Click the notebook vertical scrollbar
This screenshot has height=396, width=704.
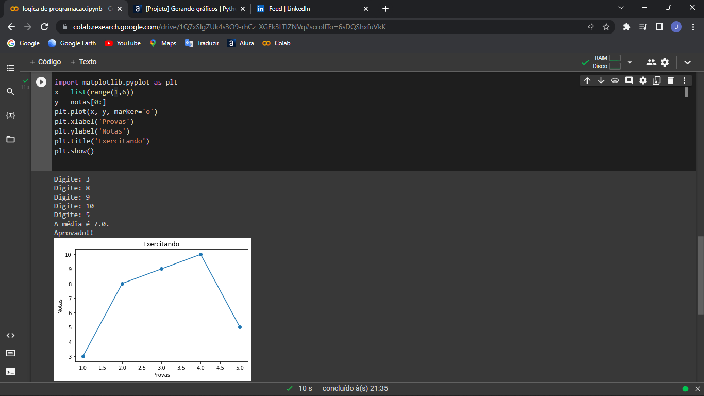(700, 275)
